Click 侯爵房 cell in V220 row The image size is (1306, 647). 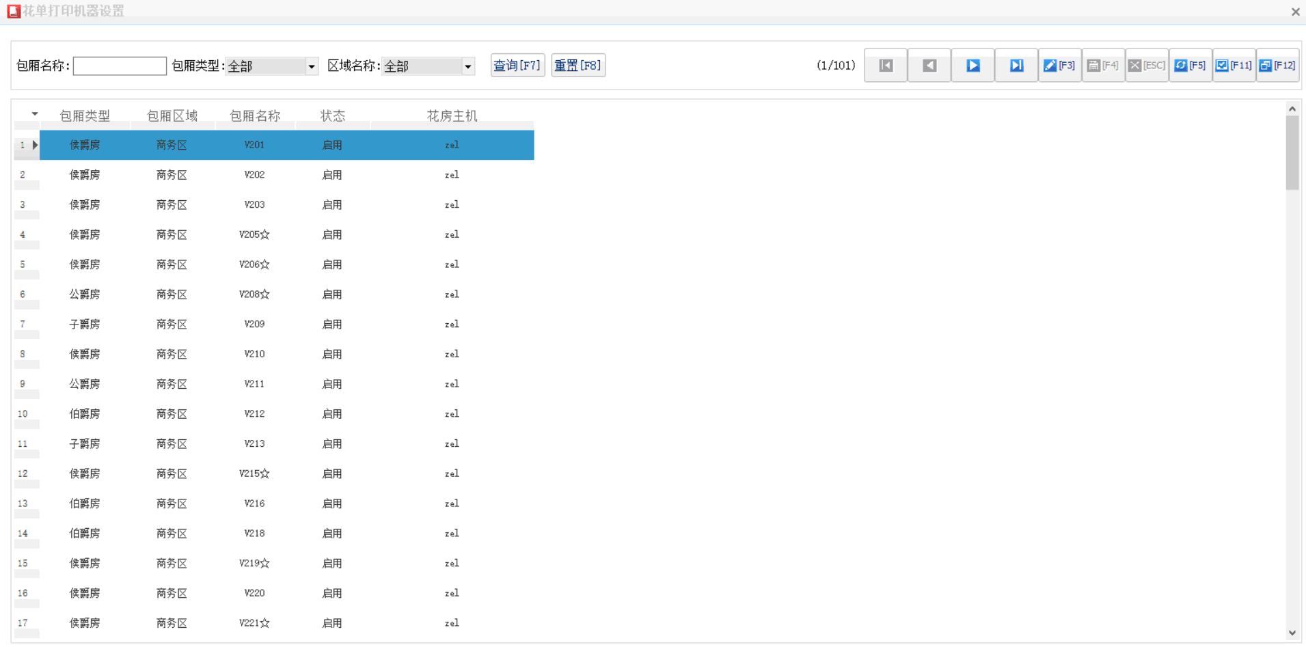[x=85, y=594]
